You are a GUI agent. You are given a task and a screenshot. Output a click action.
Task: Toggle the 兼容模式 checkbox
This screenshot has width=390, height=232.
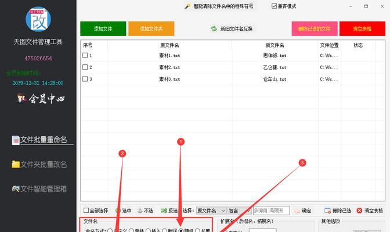274,6
